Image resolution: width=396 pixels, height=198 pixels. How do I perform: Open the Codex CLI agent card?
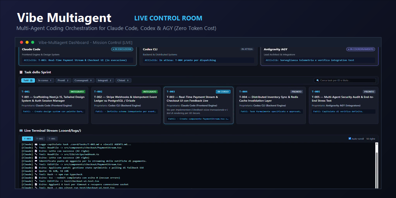click(x=198, y=56)
